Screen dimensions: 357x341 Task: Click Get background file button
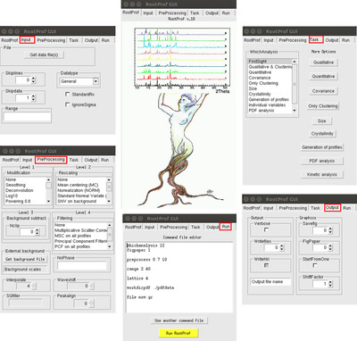[25, 259]
